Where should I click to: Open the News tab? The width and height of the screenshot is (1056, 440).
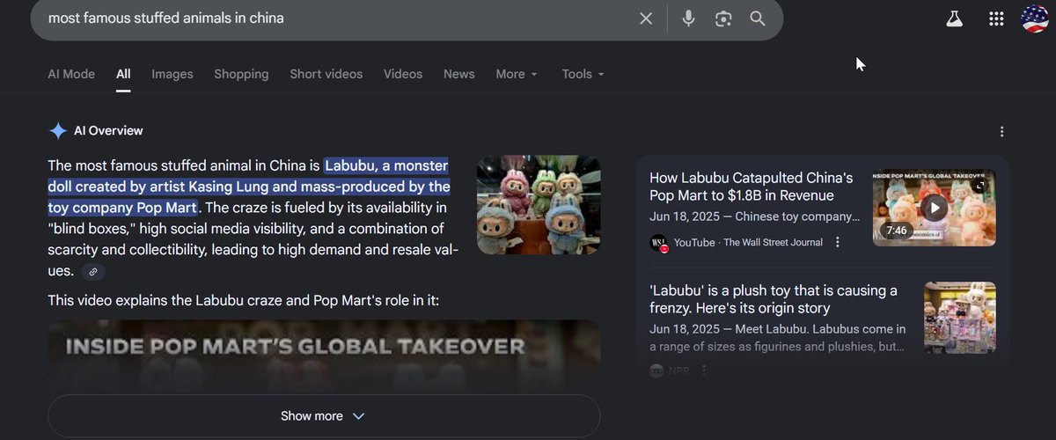459,74
